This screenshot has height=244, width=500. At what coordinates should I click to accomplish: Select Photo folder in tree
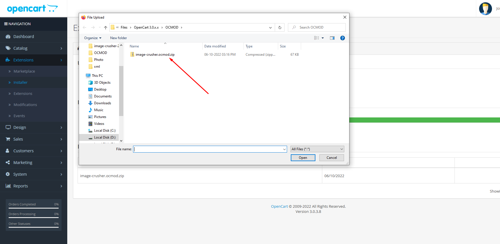click(98, 60)
